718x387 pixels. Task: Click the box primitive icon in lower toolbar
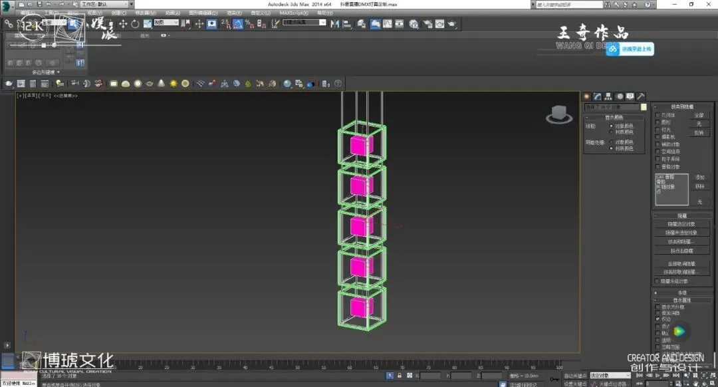click(x=114, y=83)
